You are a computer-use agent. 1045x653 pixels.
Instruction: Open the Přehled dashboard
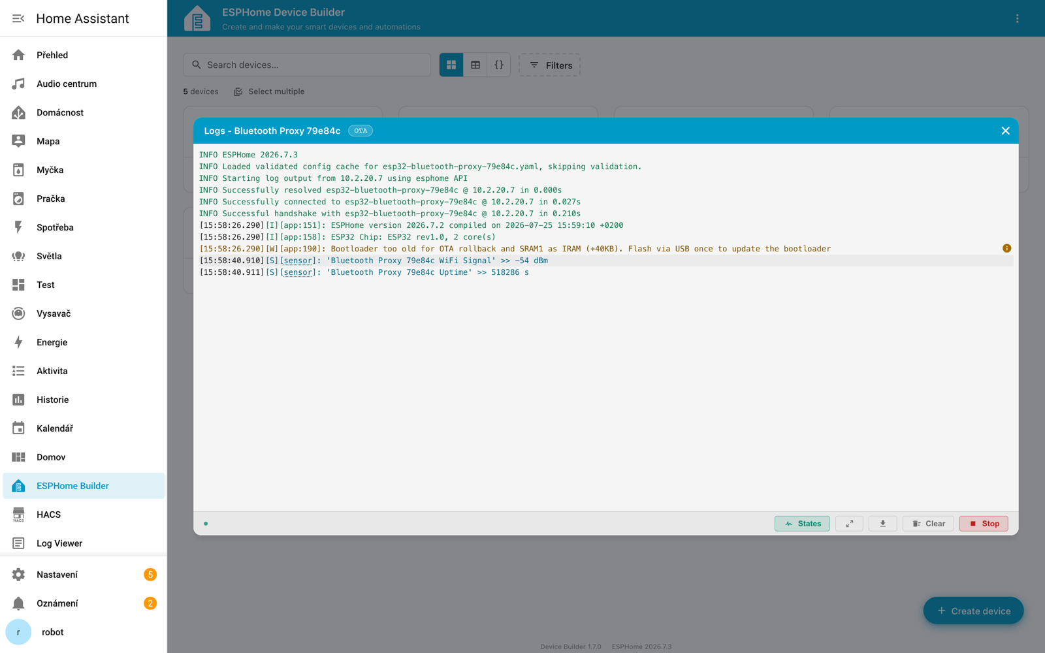pos(84,55)
